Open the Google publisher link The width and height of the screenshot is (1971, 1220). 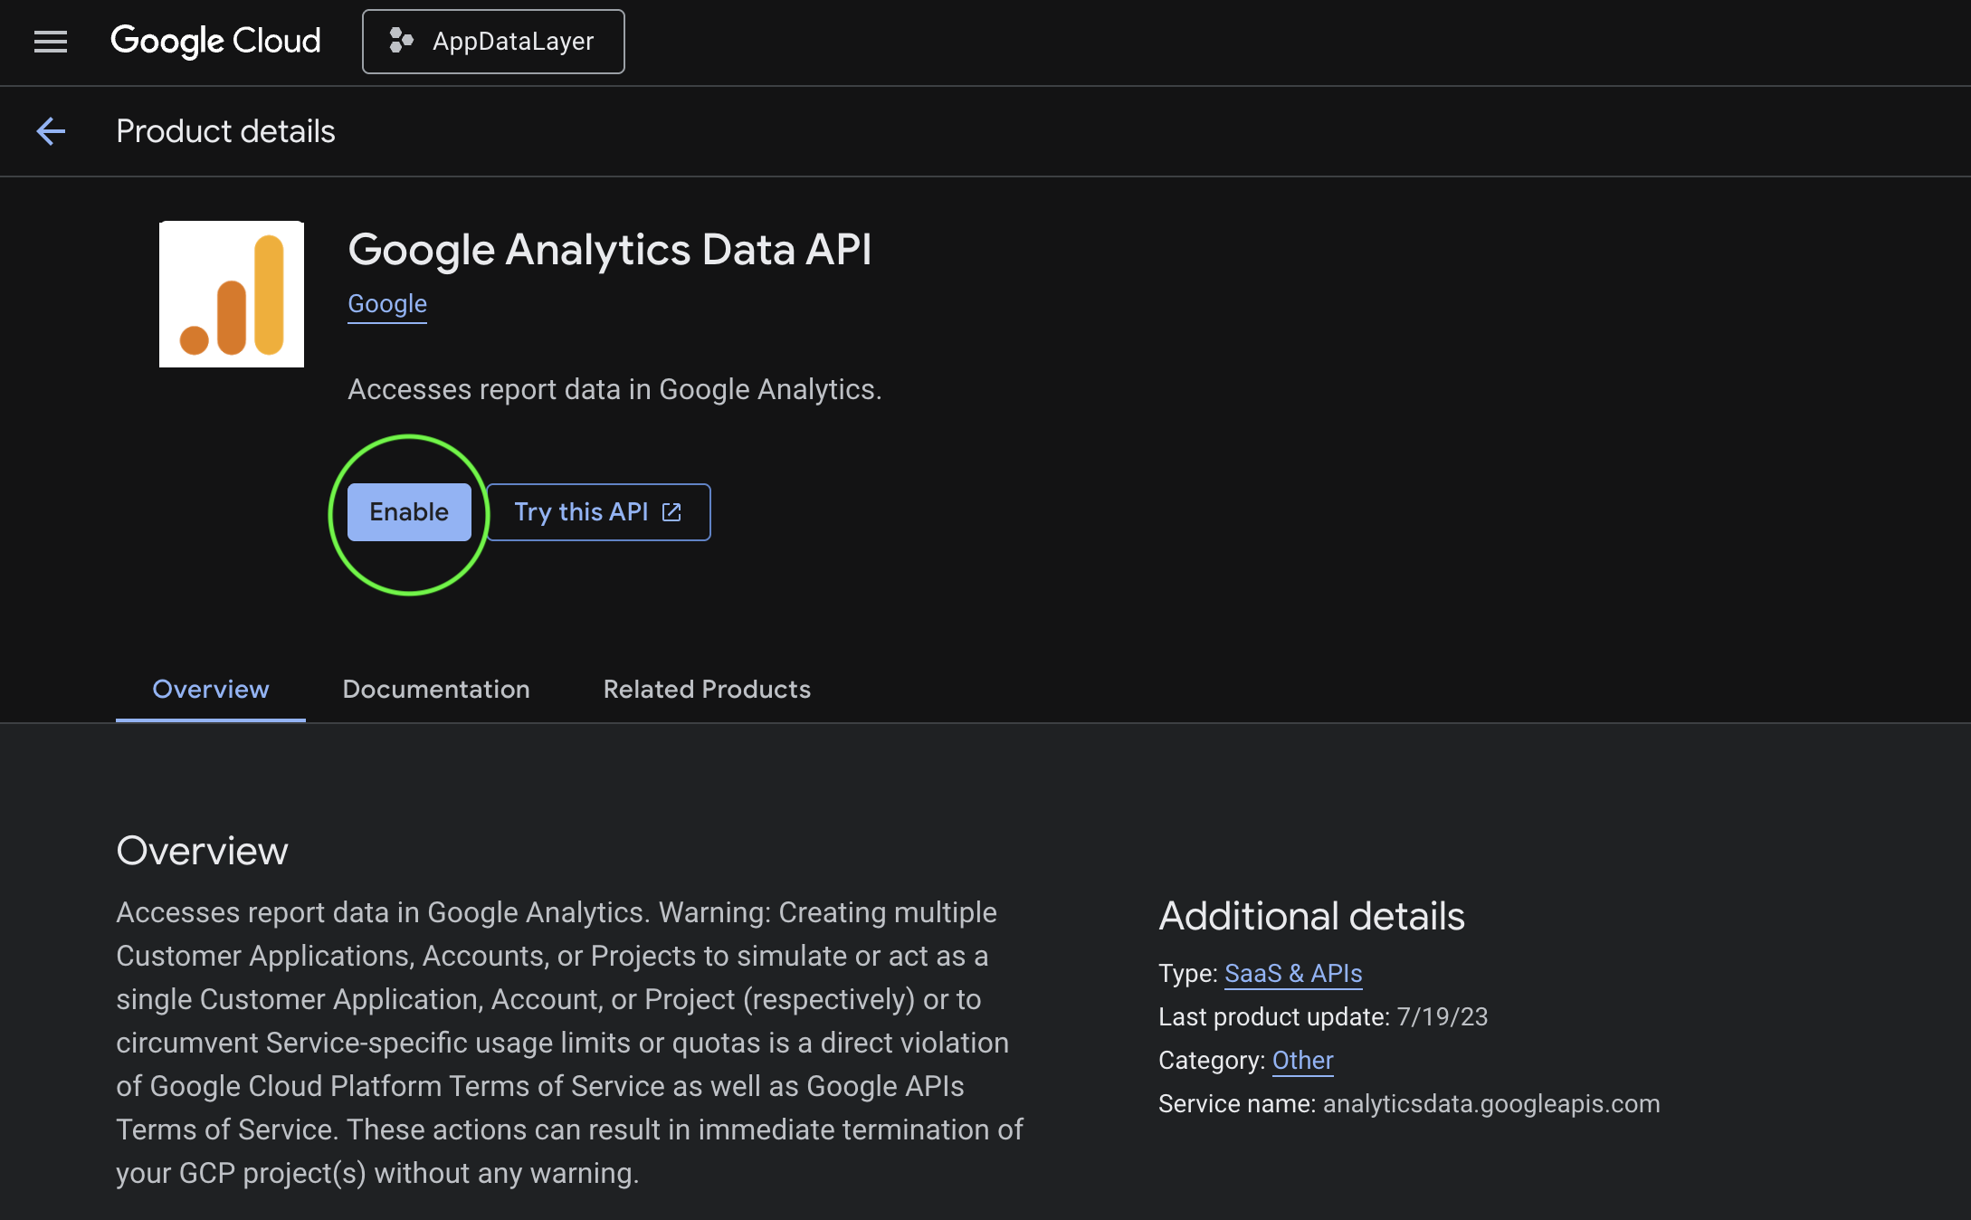[387, 304]
